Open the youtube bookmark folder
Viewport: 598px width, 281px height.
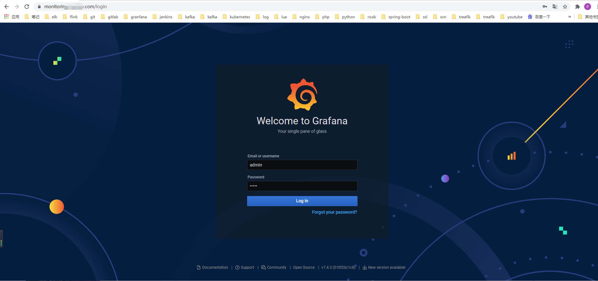point(511,17)
